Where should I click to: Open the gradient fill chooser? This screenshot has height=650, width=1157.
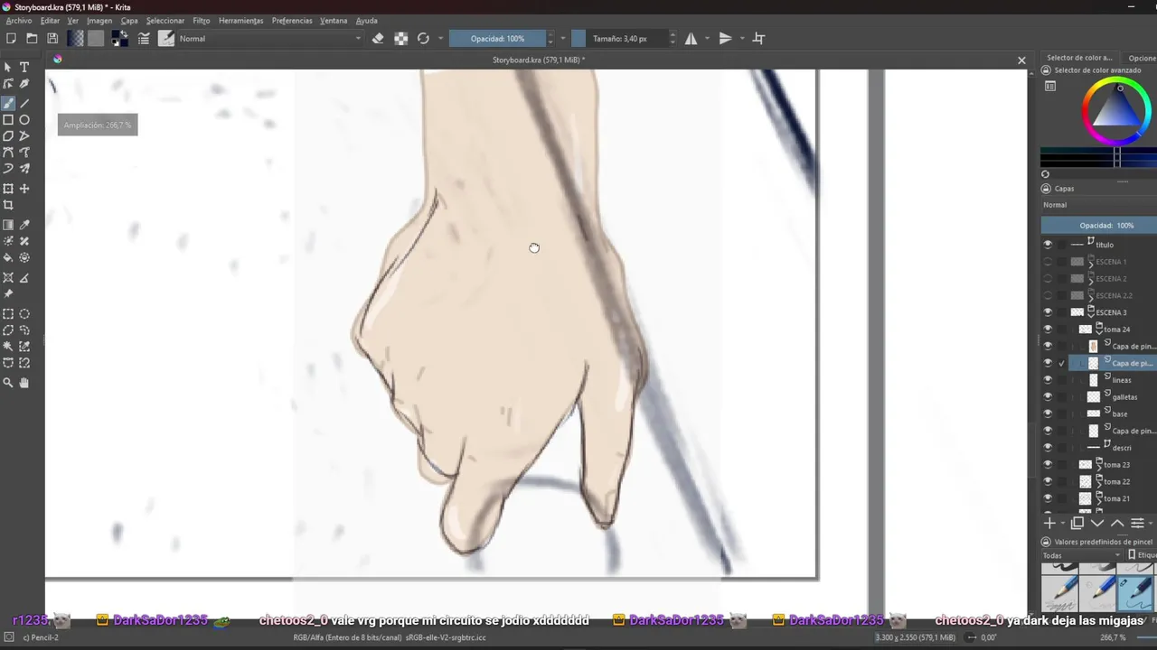pos(76,39)
